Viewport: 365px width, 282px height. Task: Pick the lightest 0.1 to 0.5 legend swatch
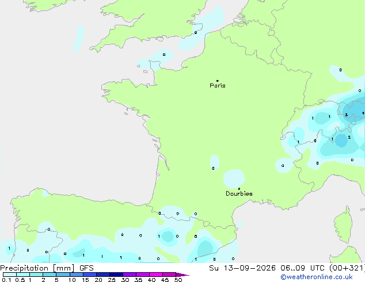pyautogui.click(x=10, y=275)
